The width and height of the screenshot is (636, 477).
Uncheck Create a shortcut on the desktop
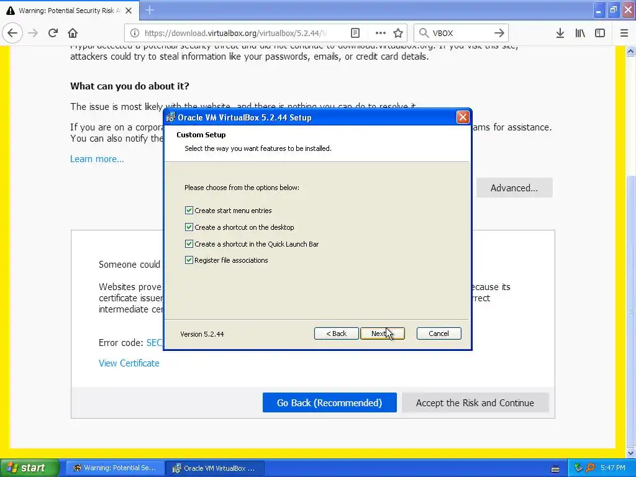pos(189,227)
